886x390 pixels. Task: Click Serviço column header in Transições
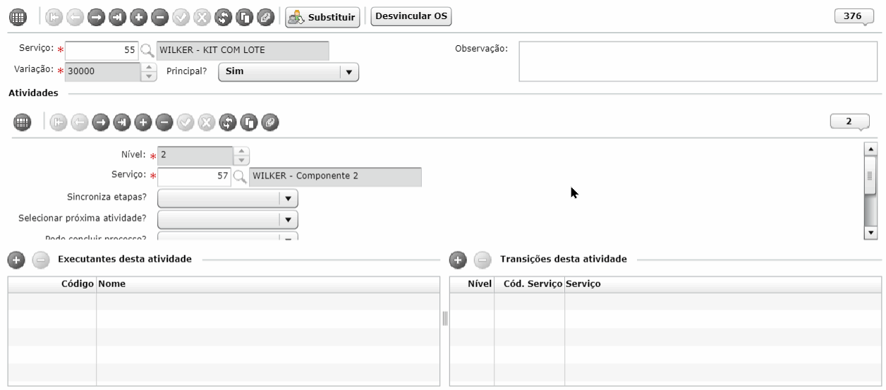pyautogui.click(x=723, y=284)
